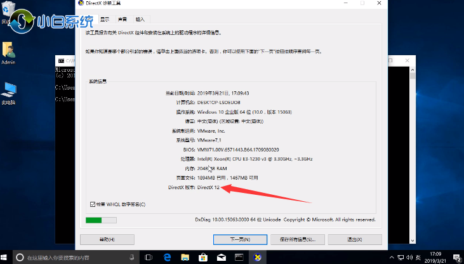464x264 pixels.
Task: Close the command prompt window
Action: [407, 60]
